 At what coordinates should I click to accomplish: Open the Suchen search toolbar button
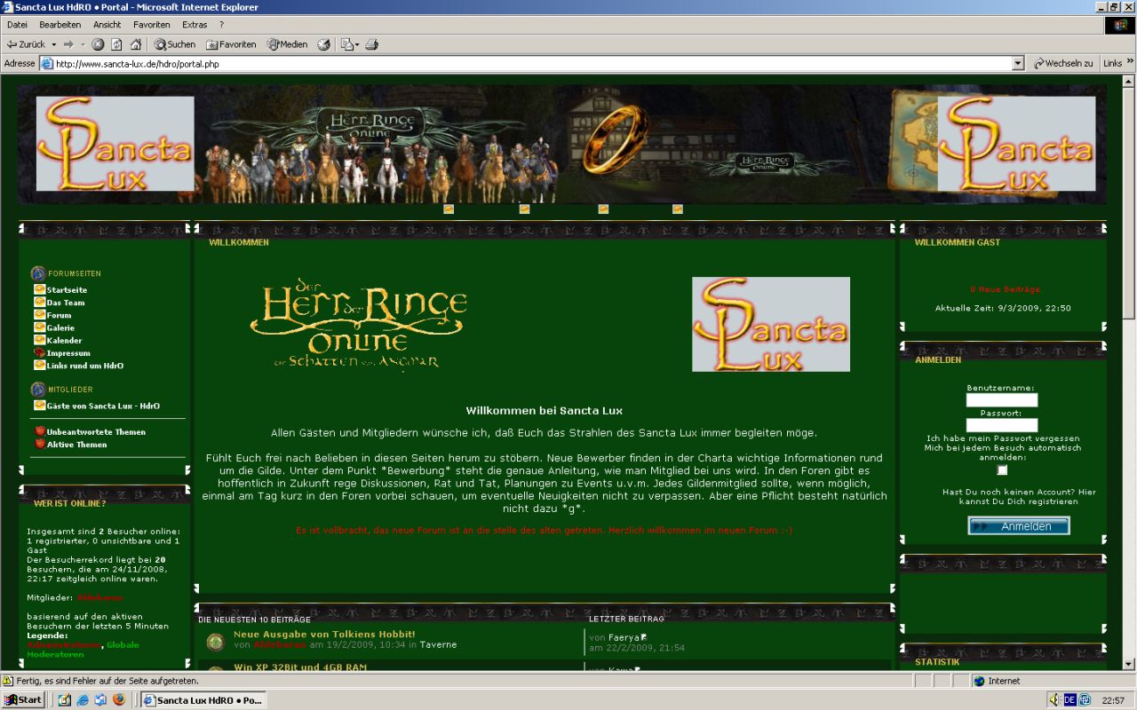click(x=174, y=44)
